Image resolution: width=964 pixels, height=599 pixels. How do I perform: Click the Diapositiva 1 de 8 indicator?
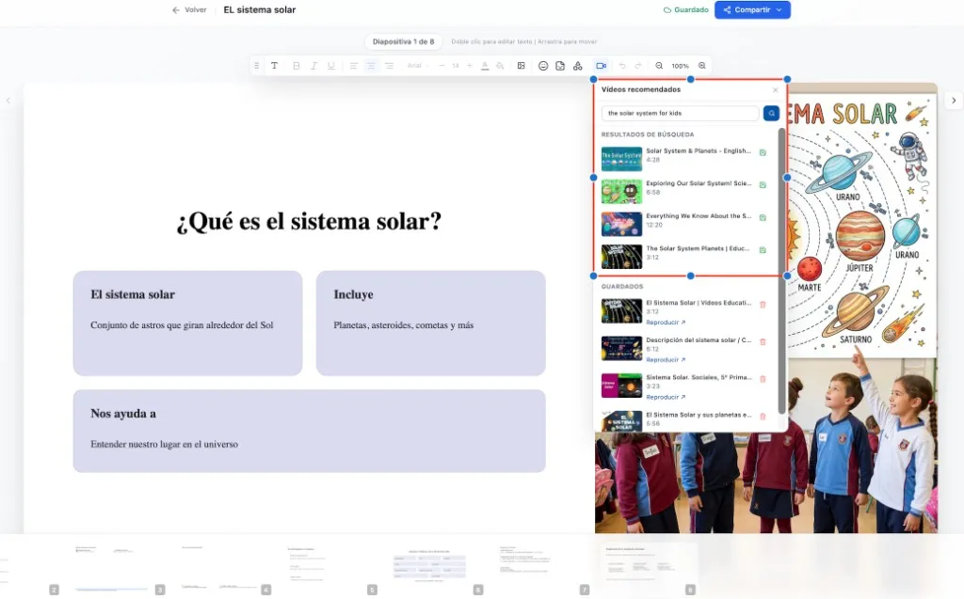pyautogui.click(x=403, y=41)
